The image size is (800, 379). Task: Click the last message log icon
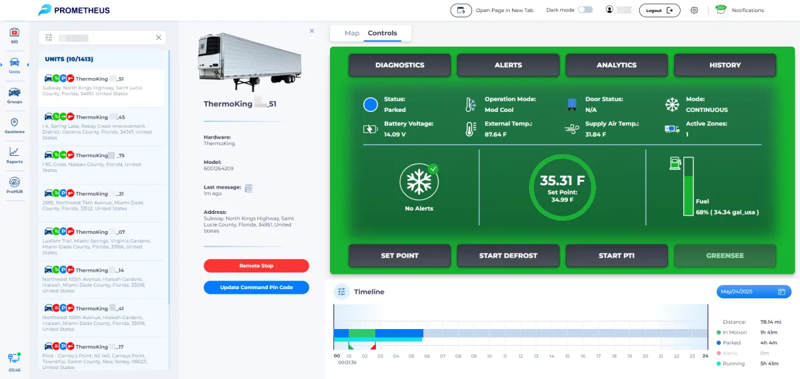pyautogui.click(x=249, y=188)
